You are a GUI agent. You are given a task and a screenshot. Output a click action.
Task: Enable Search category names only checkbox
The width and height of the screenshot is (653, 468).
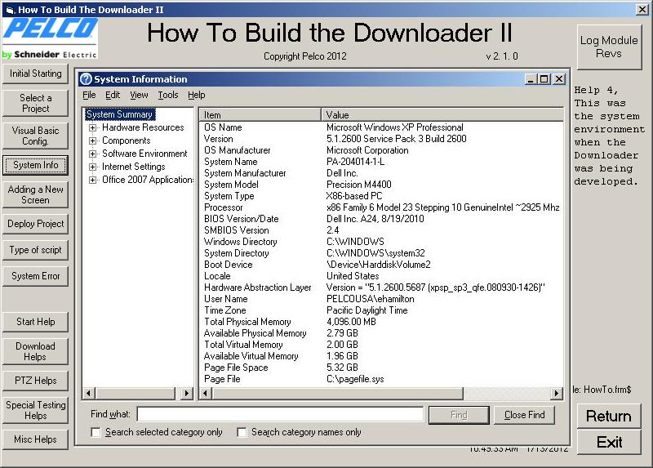[242, 432]
